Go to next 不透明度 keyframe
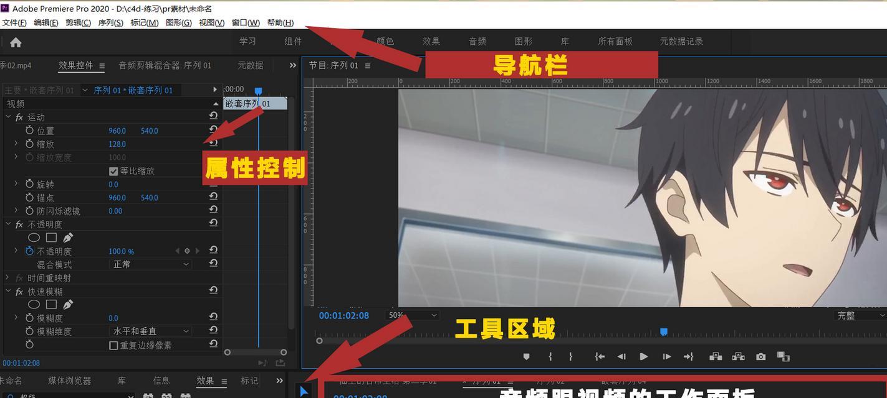 198,251
